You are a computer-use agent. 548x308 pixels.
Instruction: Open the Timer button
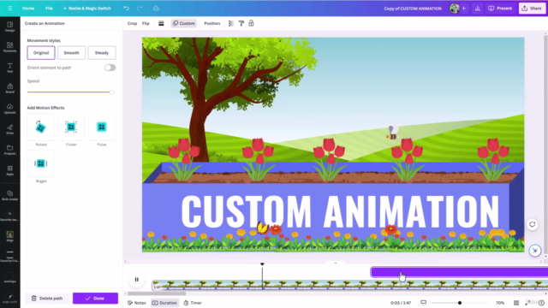tap(193, 303)
